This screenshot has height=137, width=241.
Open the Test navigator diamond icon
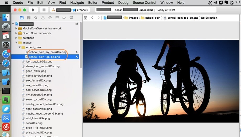[x=50, y=18]
